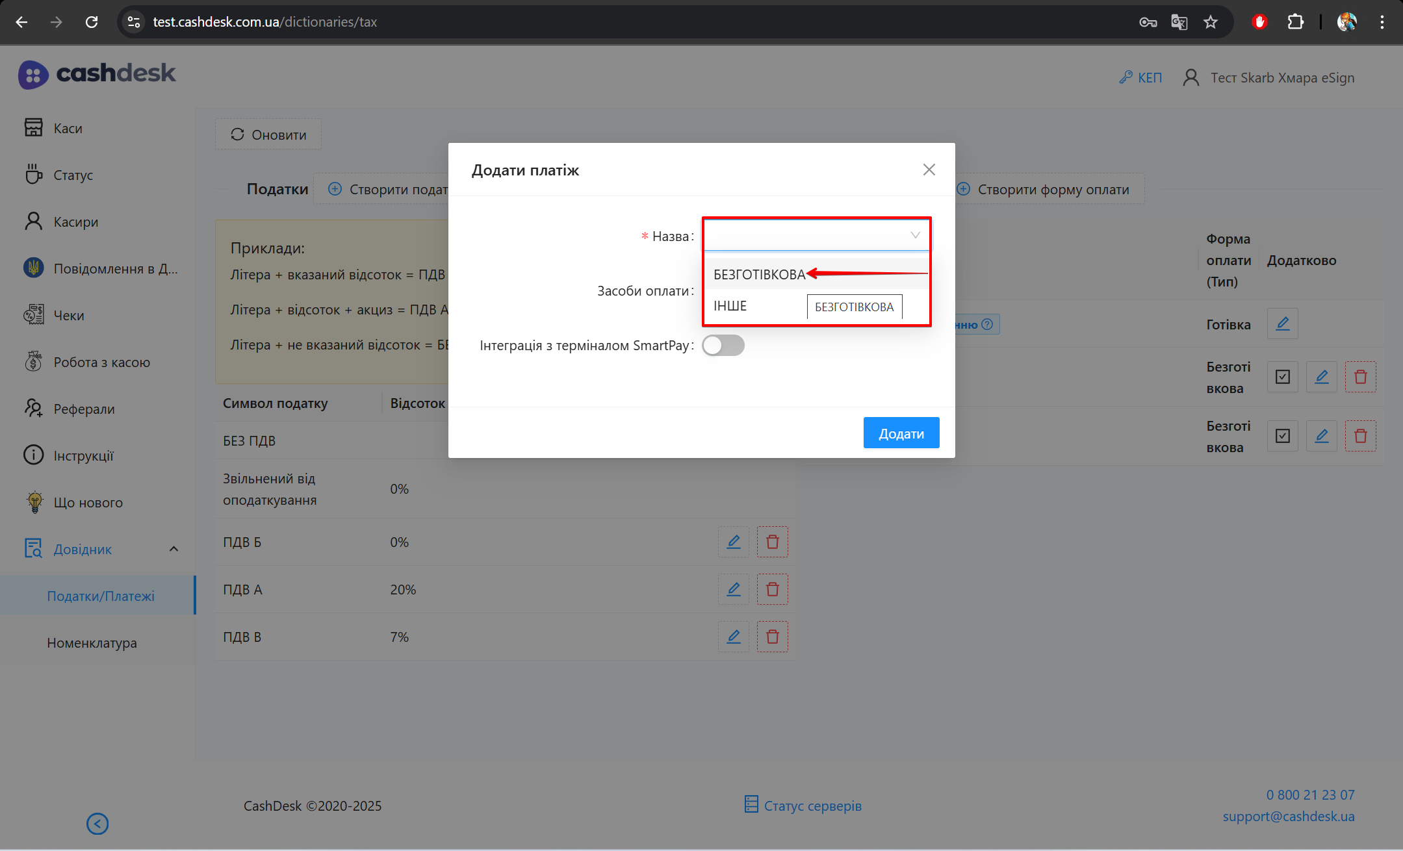Open Номенклатура sidebar item
Viewport: 1403px width, 851px height.
click(92, 642)
